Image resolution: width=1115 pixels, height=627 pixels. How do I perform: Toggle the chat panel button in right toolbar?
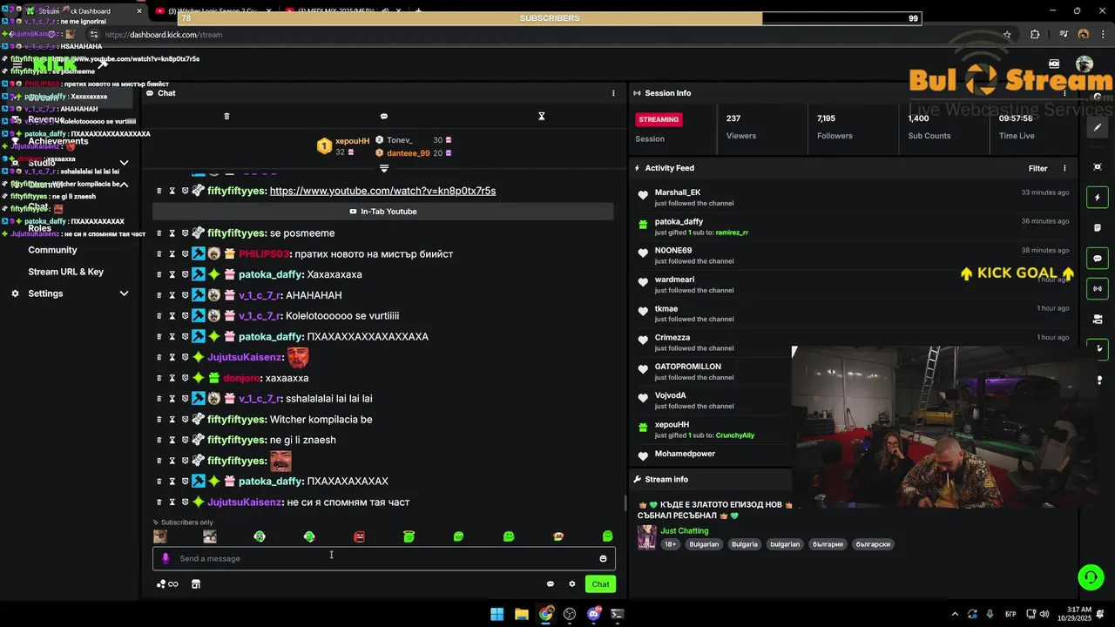tap(1098, 259)
